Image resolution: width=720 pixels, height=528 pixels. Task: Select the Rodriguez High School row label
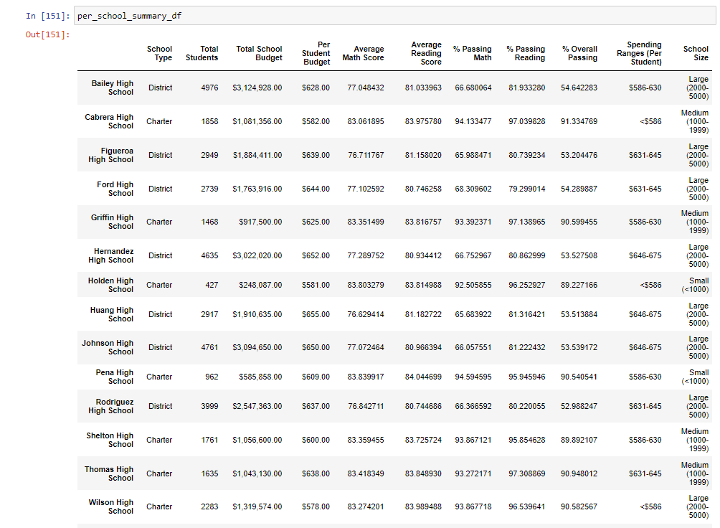[x=111, y=406]
